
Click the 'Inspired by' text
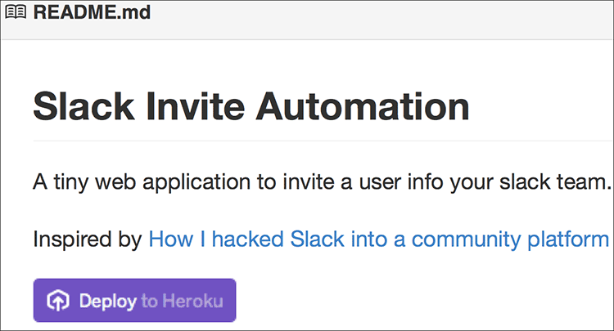click(x=88, y=239)
